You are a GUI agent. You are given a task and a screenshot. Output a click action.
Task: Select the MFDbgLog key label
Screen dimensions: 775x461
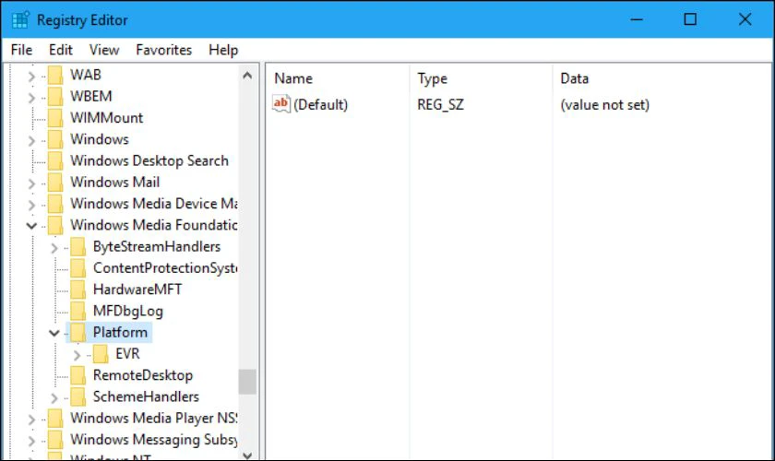tap(128, 311)
